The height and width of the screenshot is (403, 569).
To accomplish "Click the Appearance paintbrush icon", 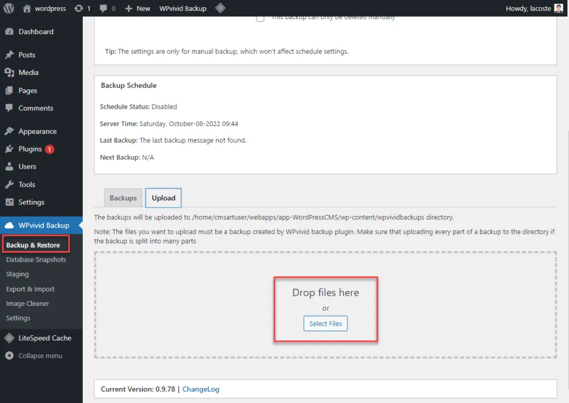I will click(x=9, y=131).
